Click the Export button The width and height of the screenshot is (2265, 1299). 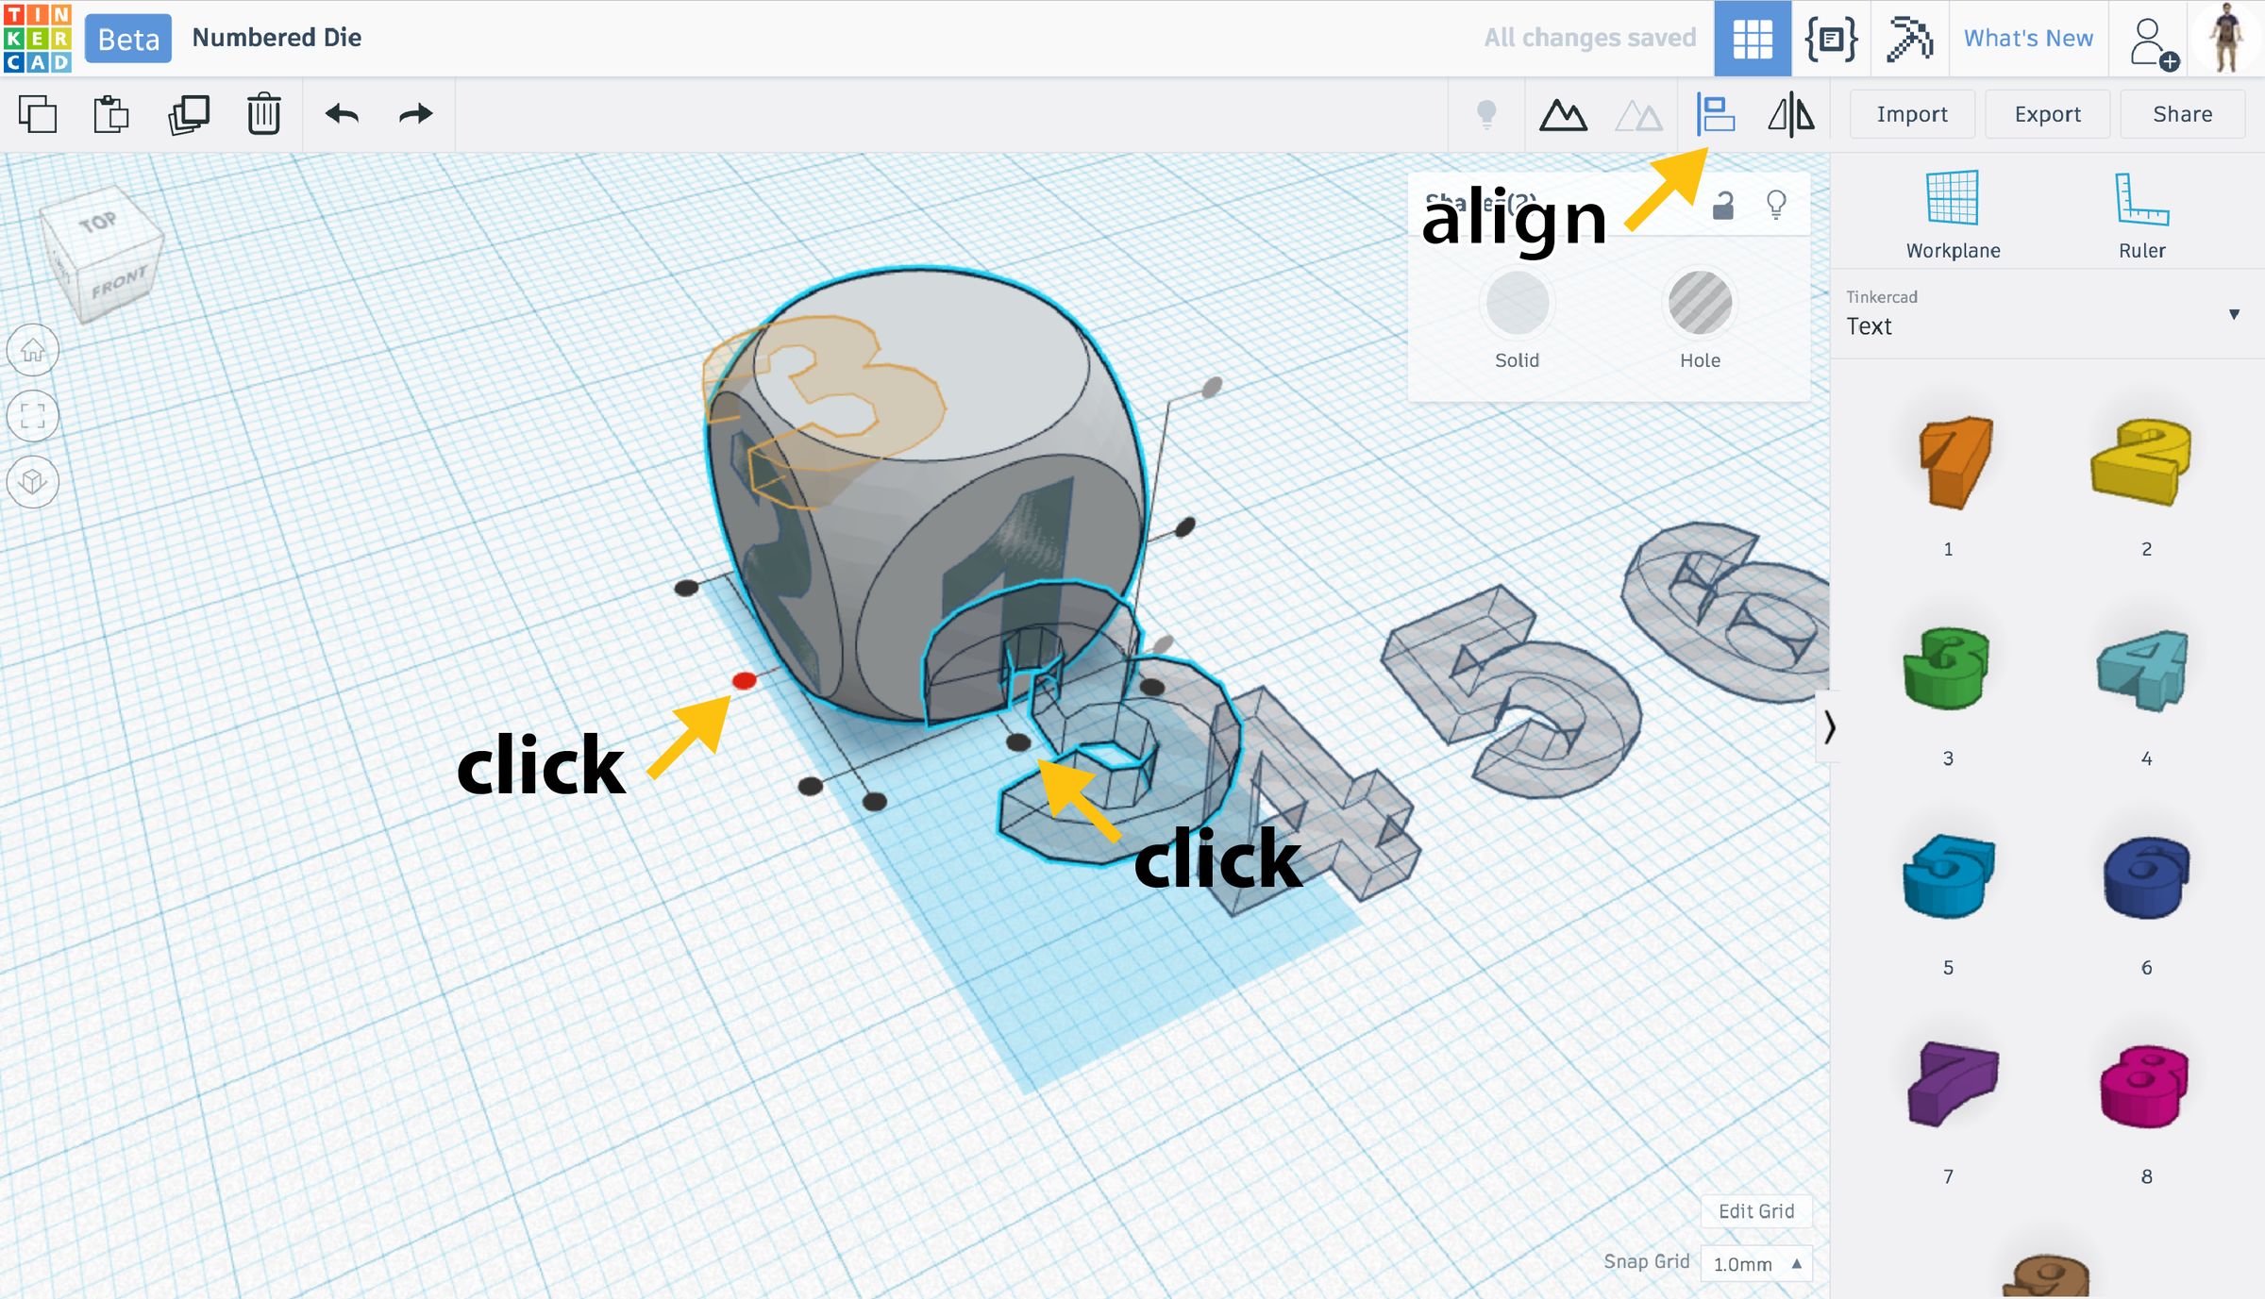2047,115
